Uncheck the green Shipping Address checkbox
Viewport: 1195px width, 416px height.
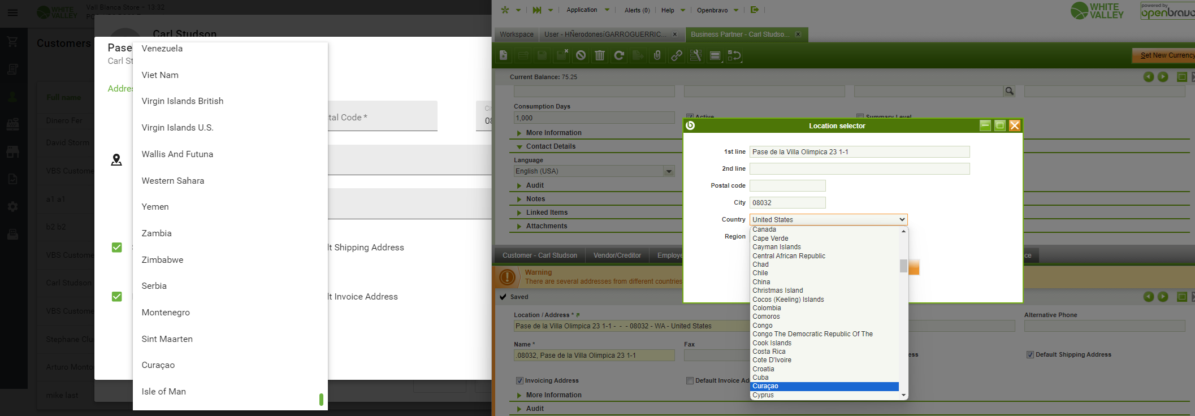117,248
